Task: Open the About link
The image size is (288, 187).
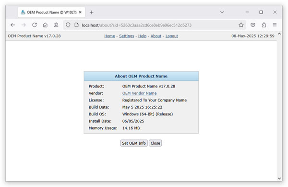Action: coord(156,36)
